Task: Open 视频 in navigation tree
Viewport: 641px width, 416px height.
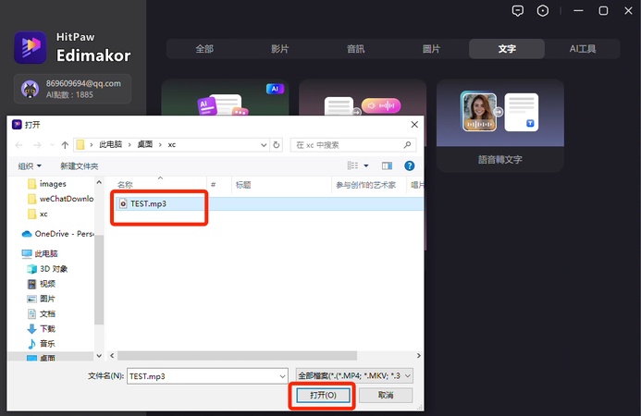Action: point(41,284)
